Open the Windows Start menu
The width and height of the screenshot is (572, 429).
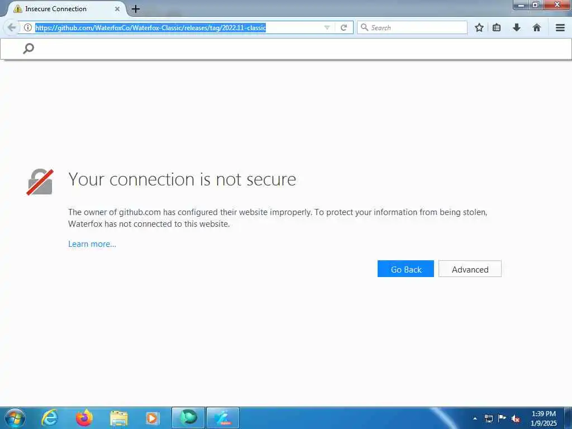(x=15, y=418)
